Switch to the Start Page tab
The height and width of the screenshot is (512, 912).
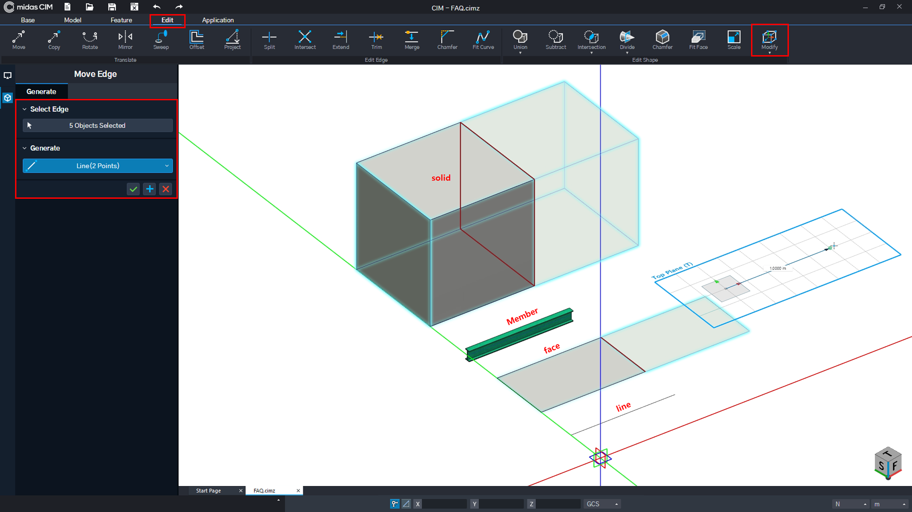208,491
